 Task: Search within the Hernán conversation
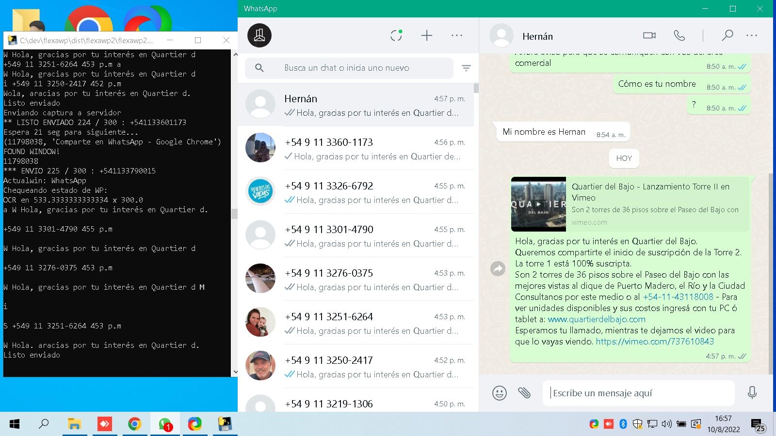tap(727, 35)
